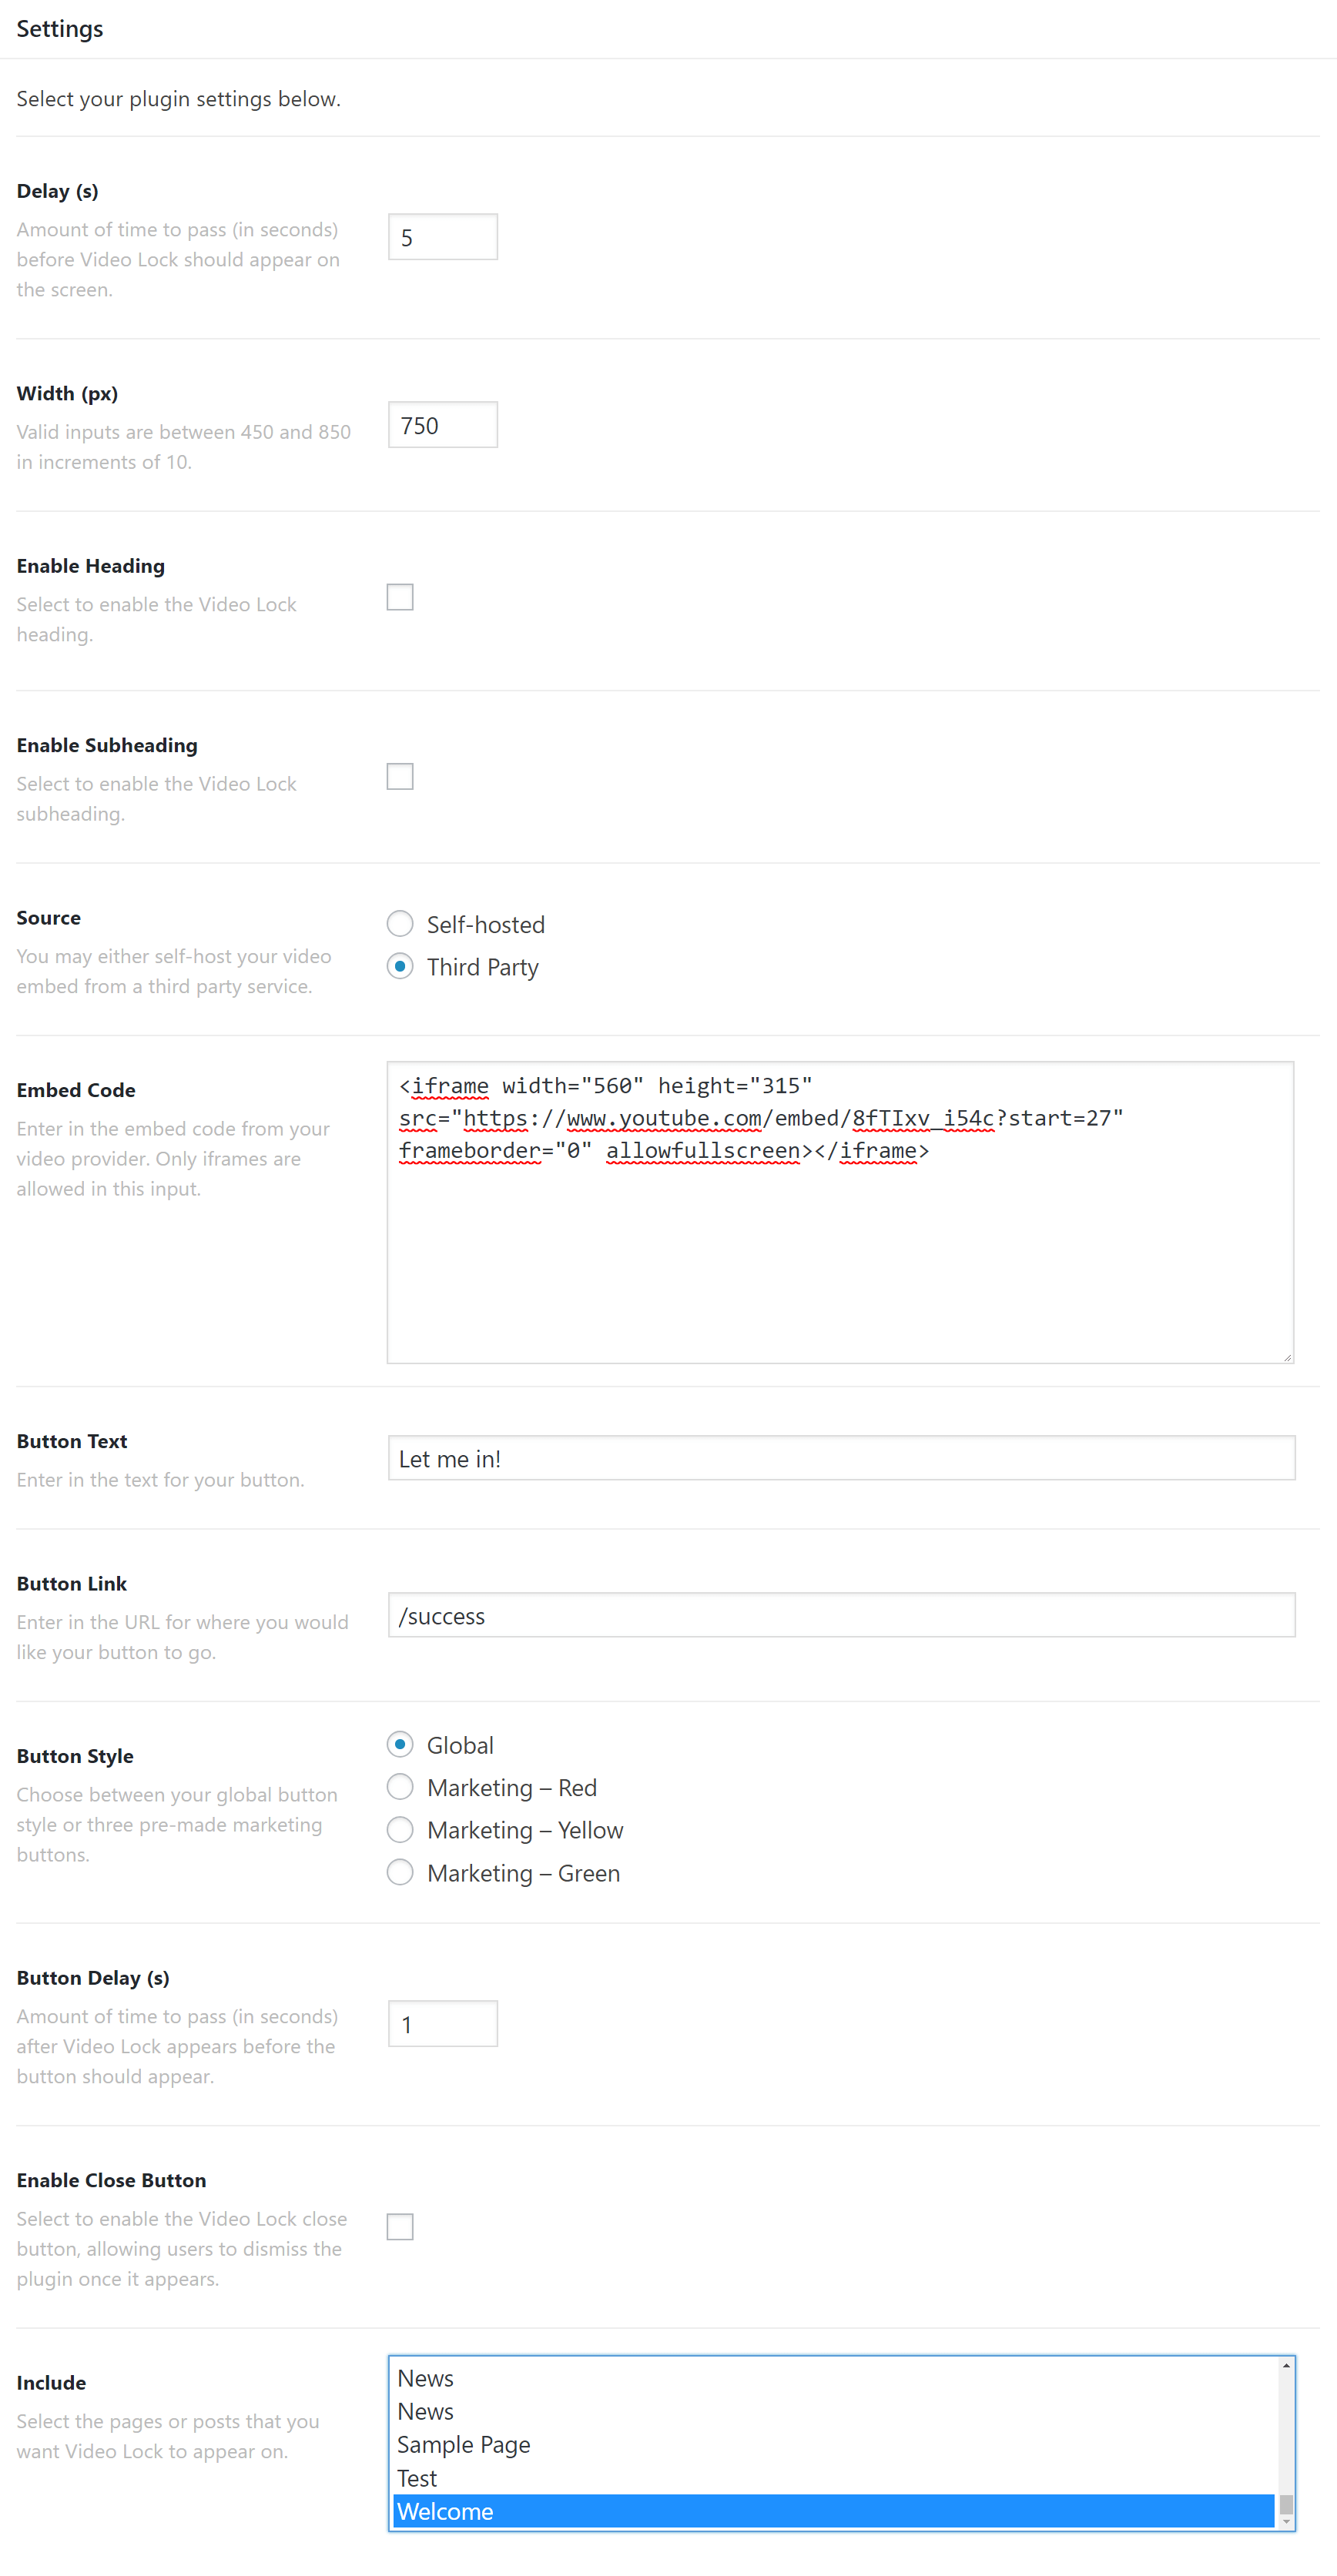The height and width of the screenshot is (2576, 1337).
Task: Select News in the Include list
Action: click(x=425, y=2378)
